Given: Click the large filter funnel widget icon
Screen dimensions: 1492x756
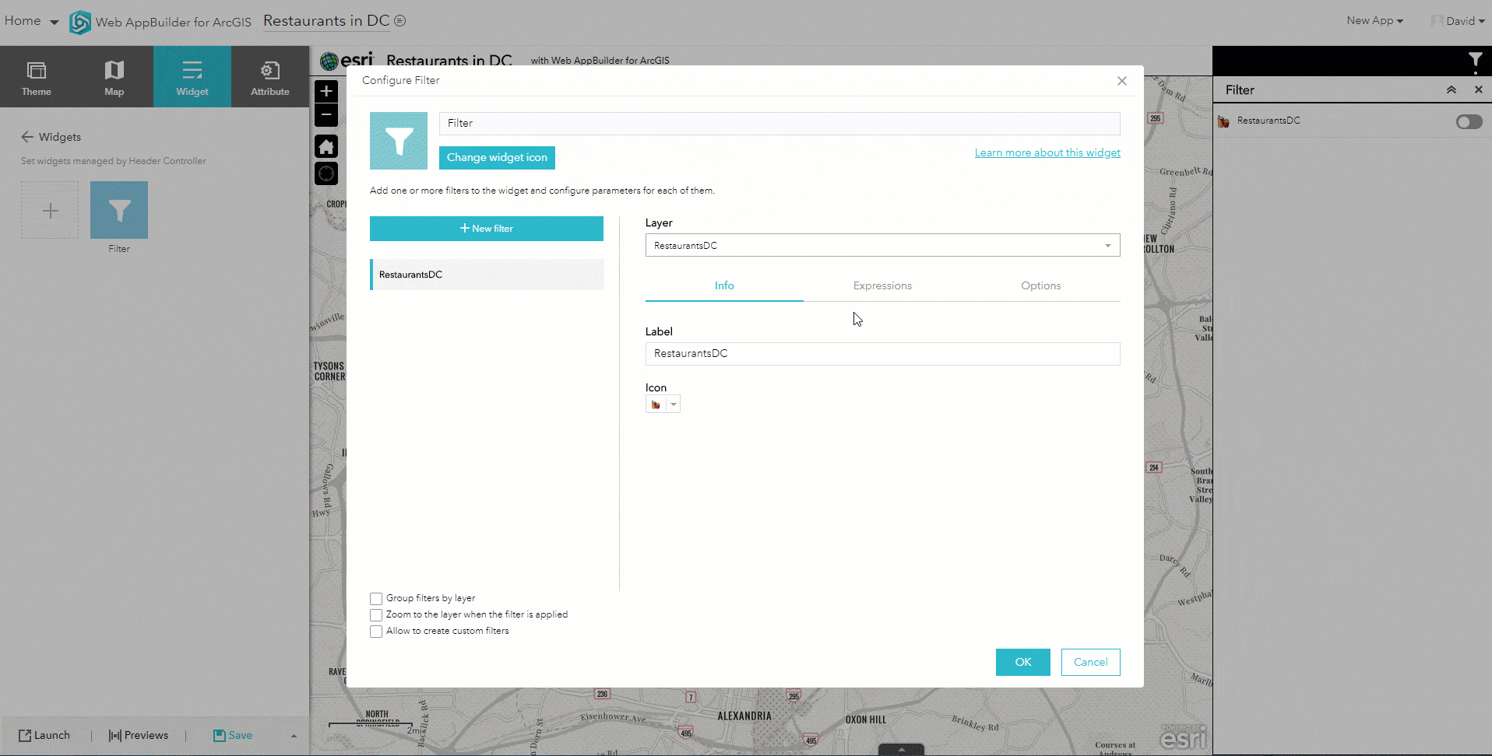Looking at the screenshot, I should [x=399, y=141].
